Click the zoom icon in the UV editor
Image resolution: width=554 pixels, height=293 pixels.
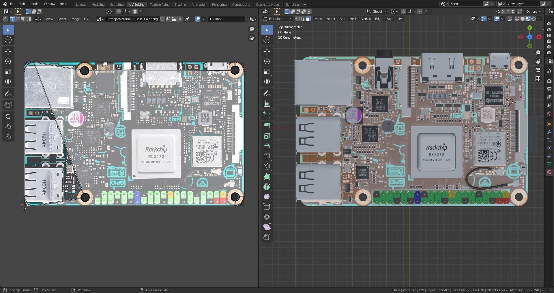(252, 29)
